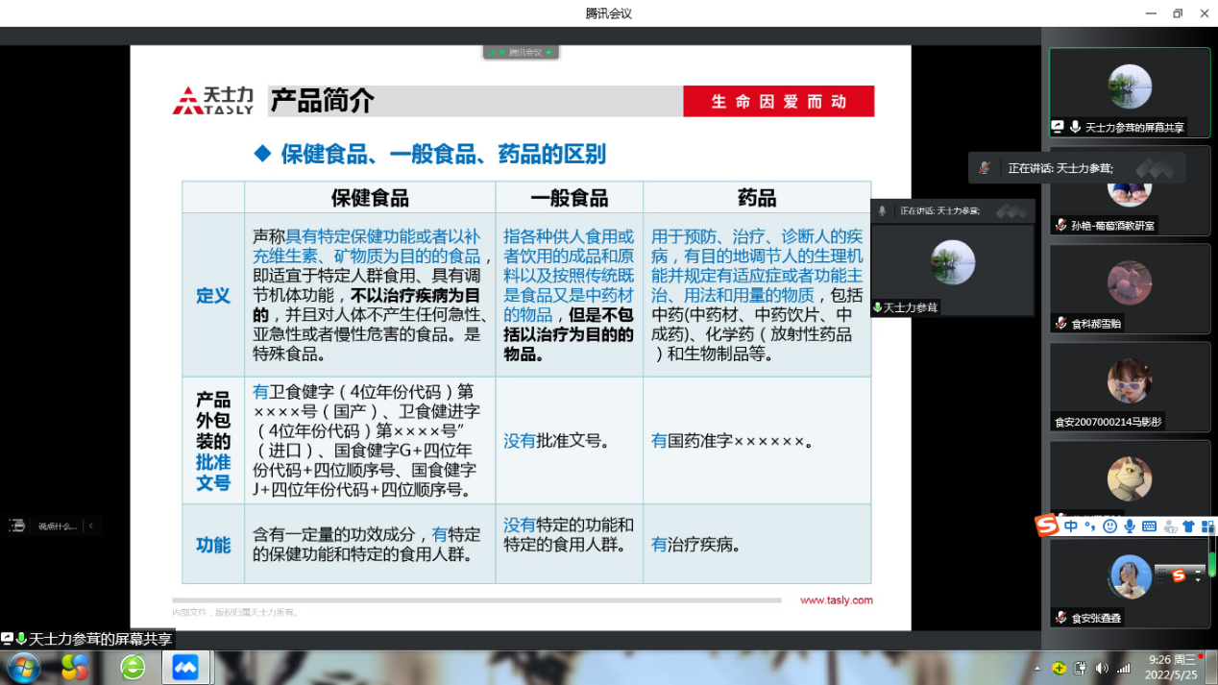
Task: Click the 腾讯会议 floating tab at top
Action: pos(521,52)
